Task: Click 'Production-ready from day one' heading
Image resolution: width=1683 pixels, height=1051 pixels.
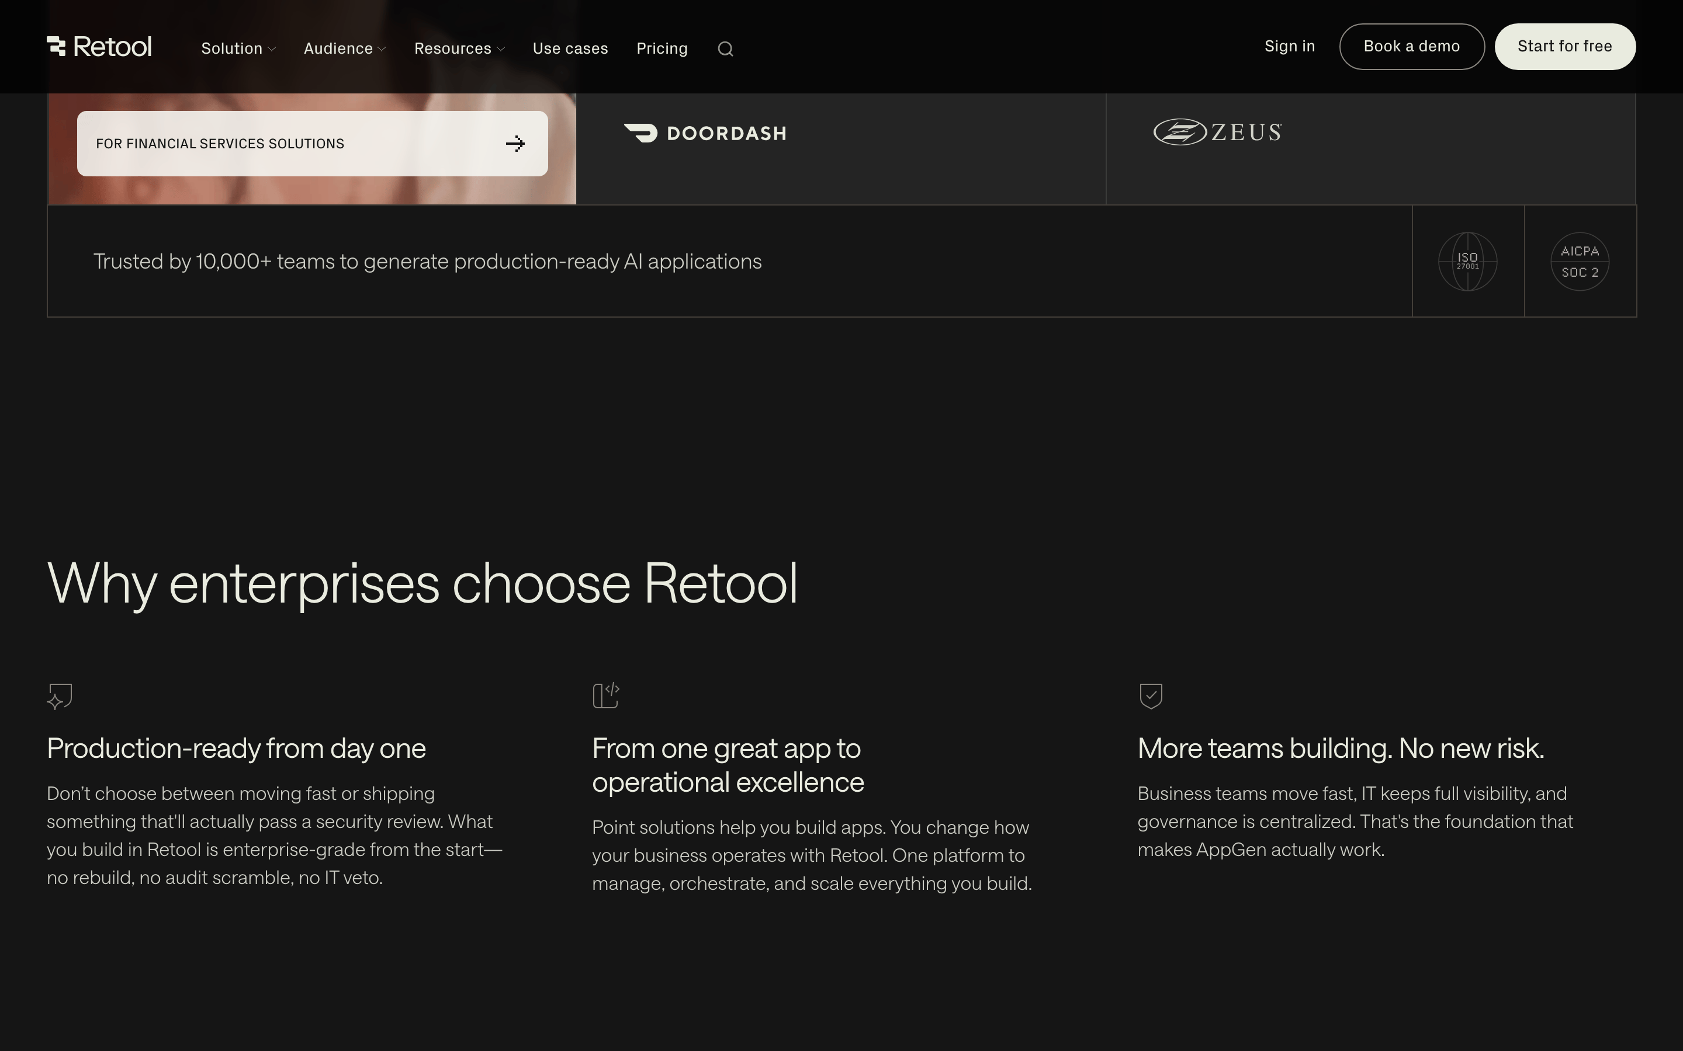Action: tap(237, 749)
